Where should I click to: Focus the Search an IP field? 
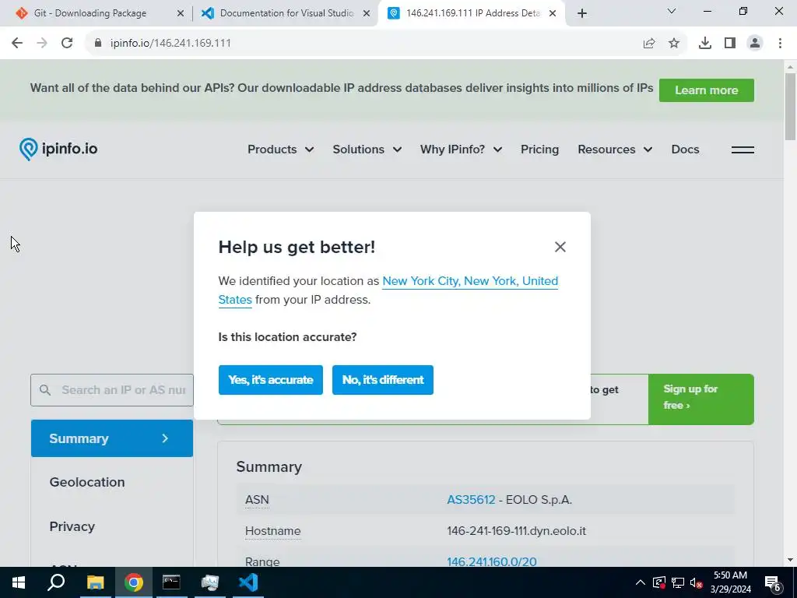coord(112,390)
